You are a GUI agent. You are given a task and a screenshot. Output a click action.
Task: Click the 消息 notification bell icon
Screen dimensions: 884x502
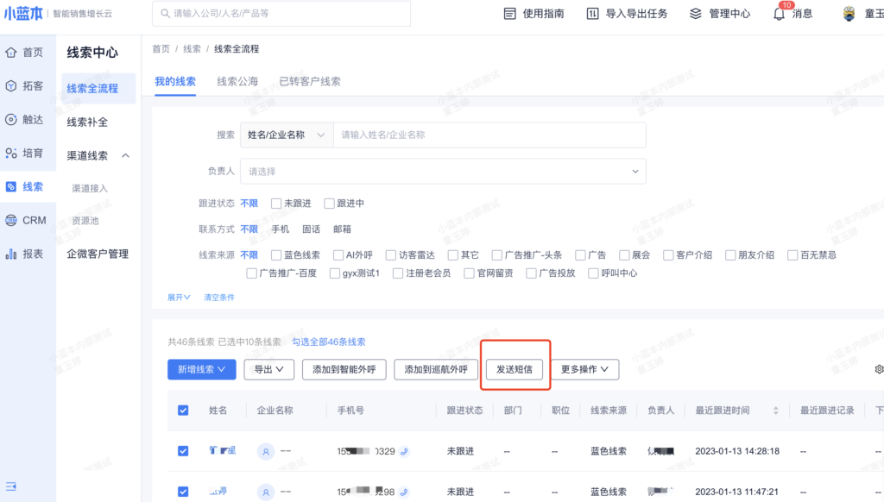tap(779, 15)
